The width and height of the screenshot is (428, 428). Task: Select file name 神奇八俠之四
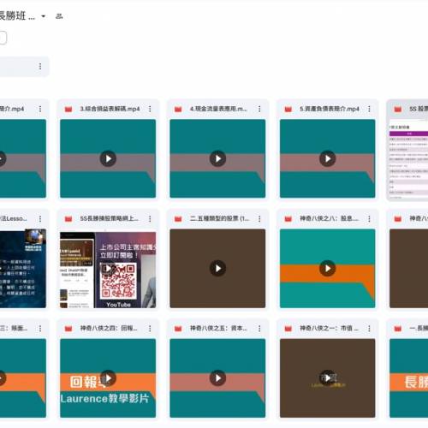109,329
